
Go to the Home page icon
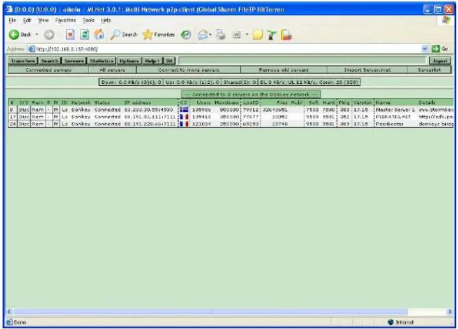click(x=99, y=35)
